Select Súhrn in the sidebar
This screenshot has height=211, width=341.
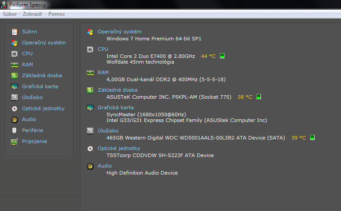coord(29,32)
